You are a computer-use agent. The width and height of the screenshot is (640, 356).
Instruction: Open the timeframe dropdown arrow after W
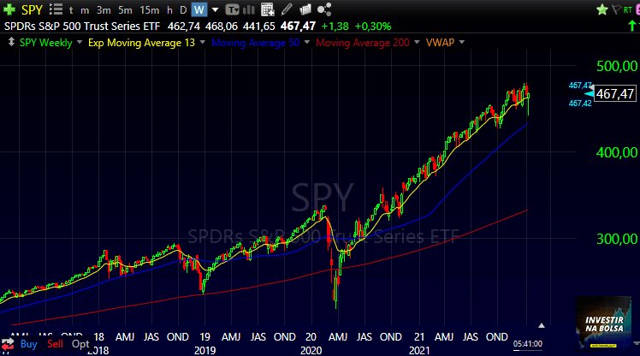pyautogui.click(x=215, y=9)
